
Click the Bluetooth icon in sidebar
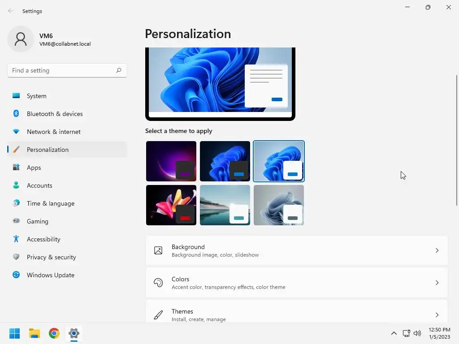[x=16, y=113]
